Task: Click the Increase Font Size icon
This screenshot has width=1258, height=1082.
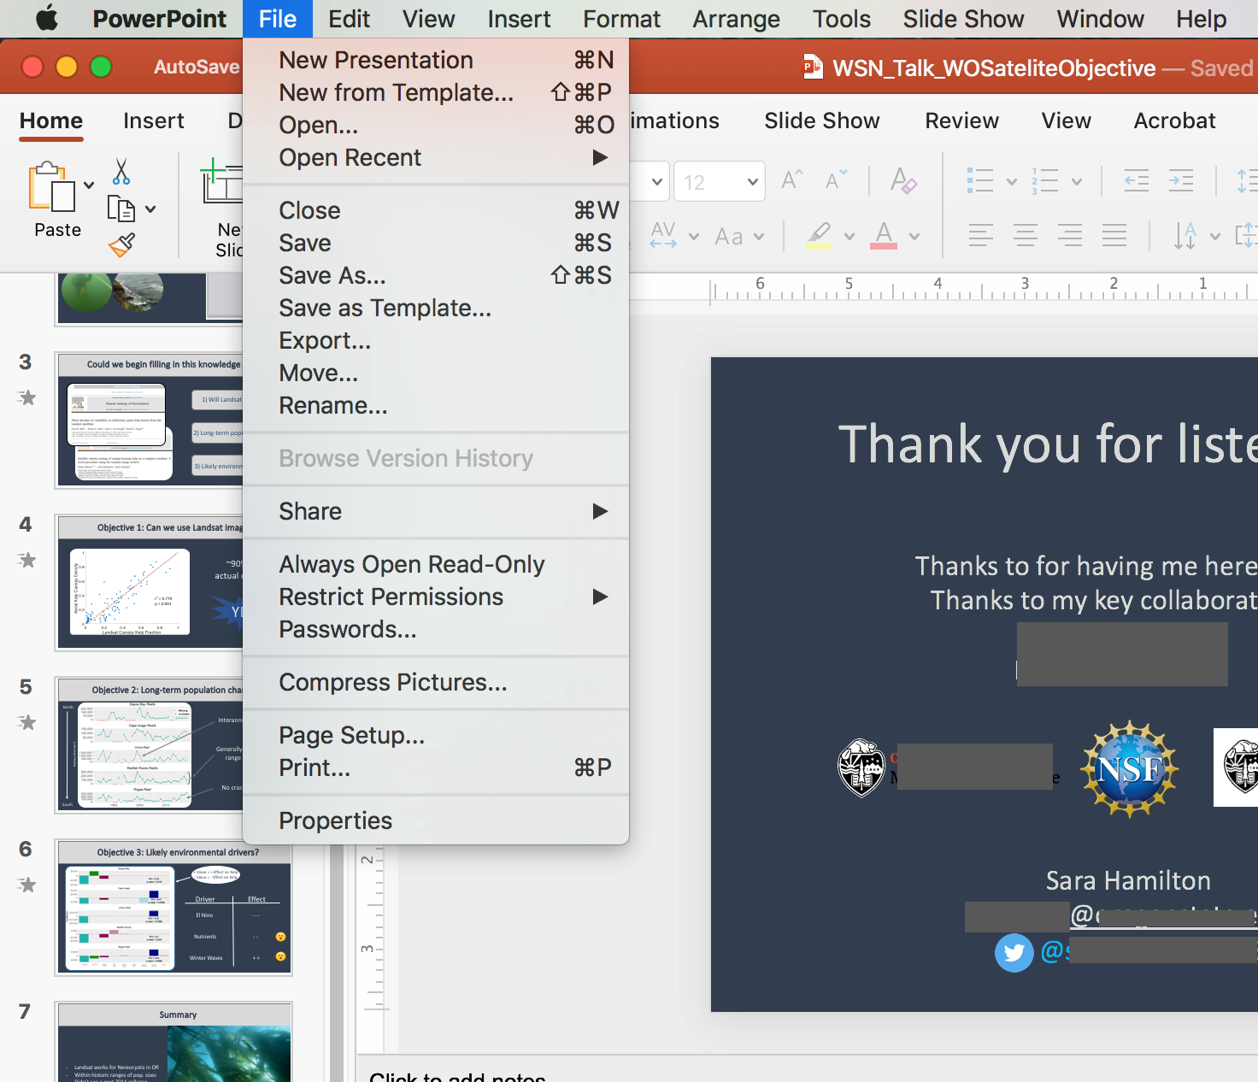Action: pos(792,179)
